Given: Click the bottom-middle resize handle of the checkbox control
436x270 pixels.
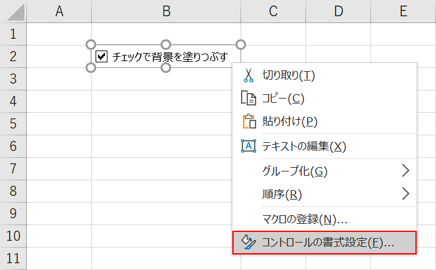Looking at the screenshot, I should (x=166, y=67).
